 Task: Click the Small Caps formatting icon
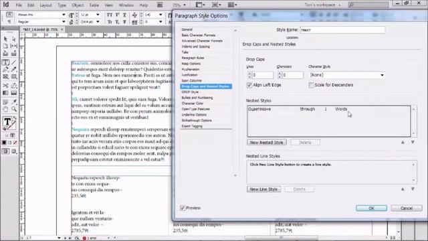(x=110, y=22)
